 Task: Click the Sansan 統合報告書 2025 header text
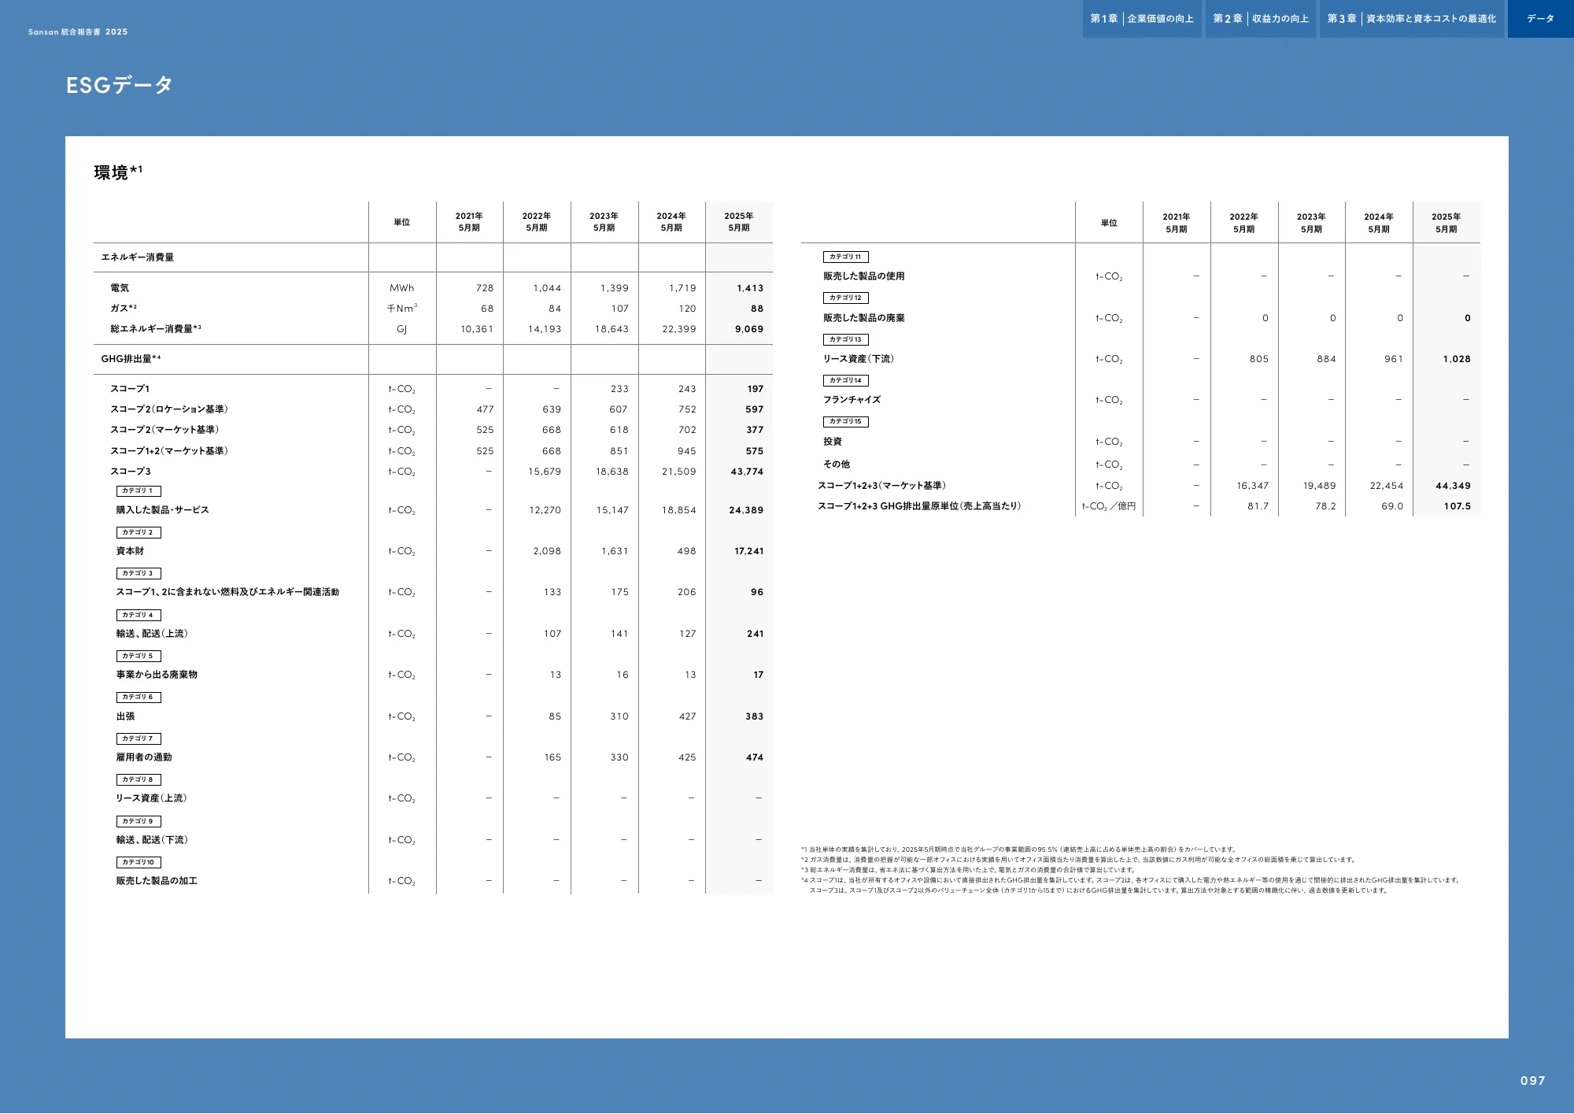(x=78, y=32)
